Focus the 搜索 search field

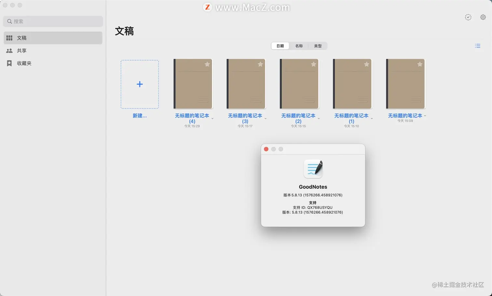(x=53, y=21)
